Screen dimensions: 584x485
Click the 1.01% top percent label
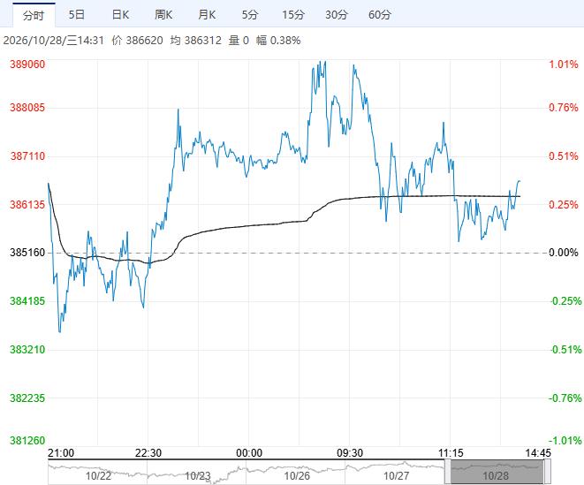pos(564,64)
